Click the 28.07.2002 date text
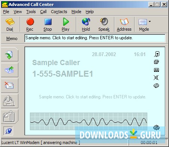169x147 pixels. pyautogui.click(x=104, y=54)
